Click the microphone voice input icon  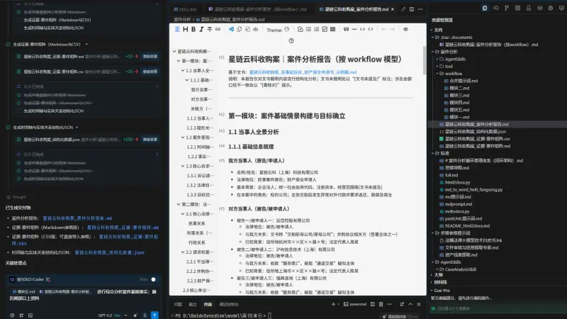click(145, 315)
